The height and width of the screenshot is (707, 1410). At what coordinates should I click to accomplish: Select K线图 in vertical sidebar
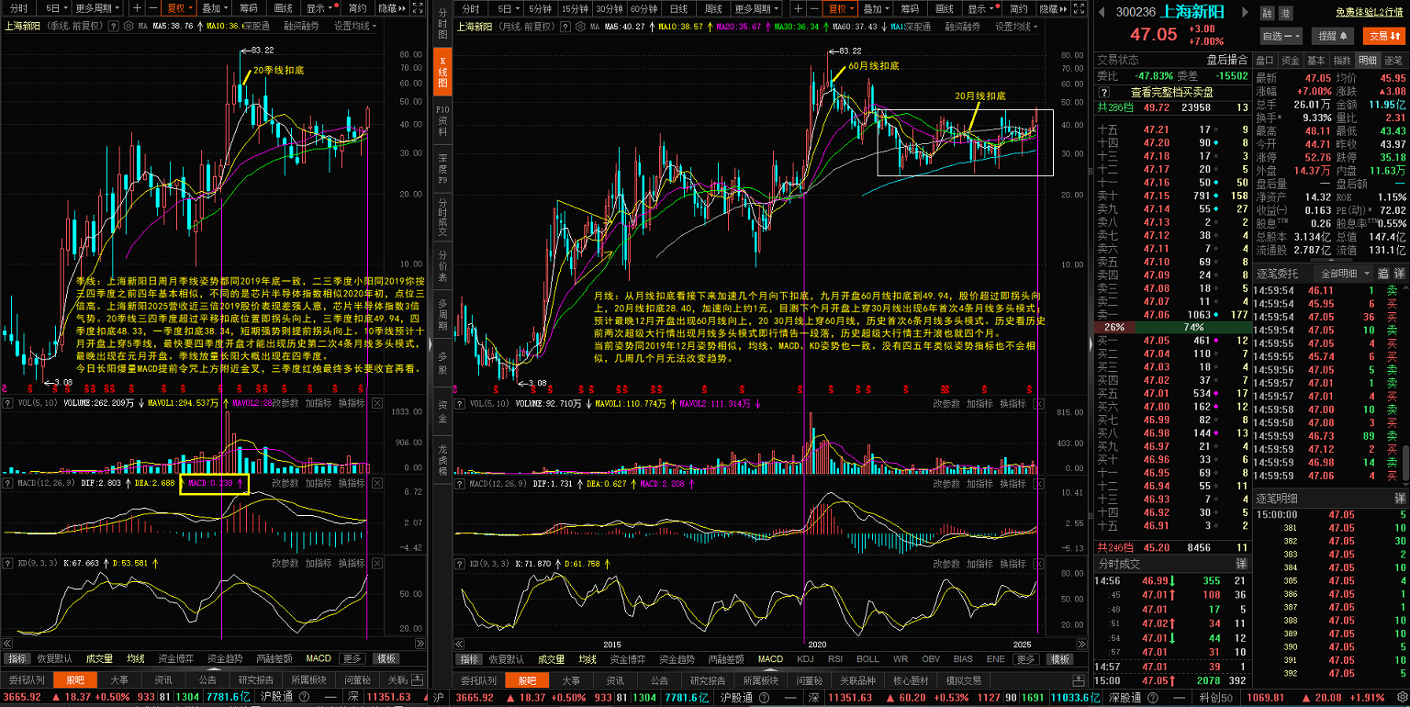click(x=442, y=71)
